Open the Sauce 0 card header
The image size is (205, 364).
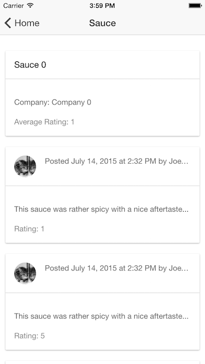pos(102,65)
